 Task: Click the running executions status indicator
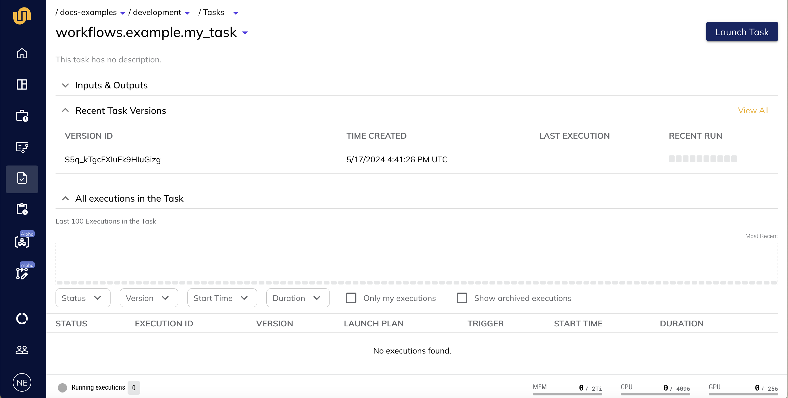63,387
